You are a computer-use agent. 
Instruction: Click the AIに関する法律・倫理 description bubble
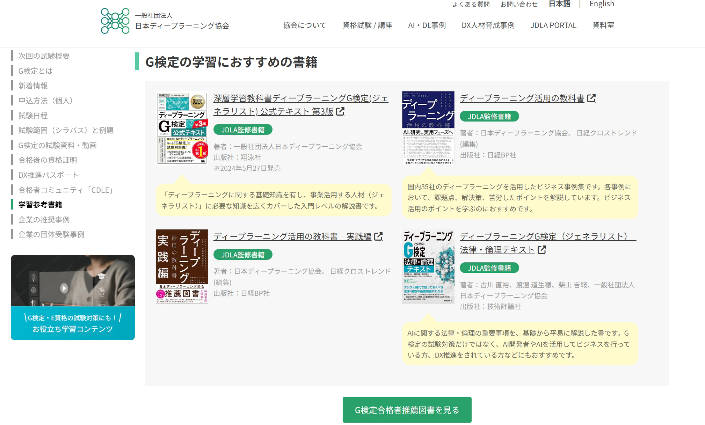pos(520,344)
